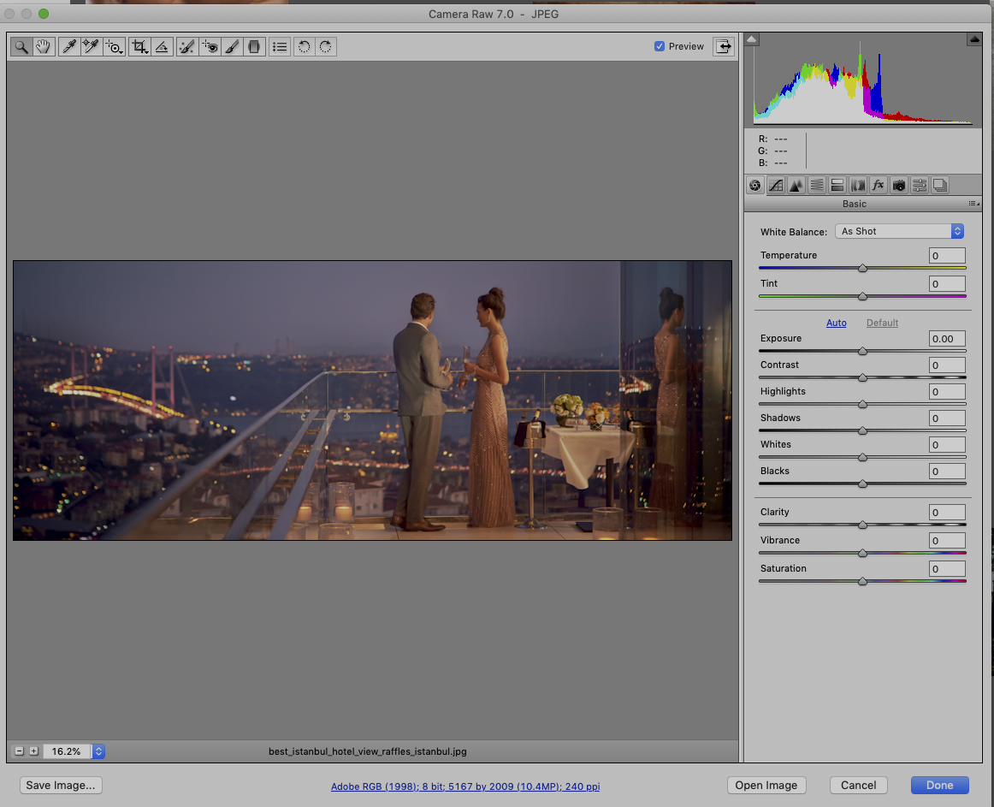Select the Hand tool
The height and width of the screenshot is (807, 994).
[x=43, y=47]
